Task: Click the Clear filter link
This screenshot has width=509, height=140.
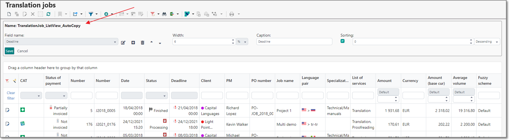Action: pyautogui.click(x=11, y=96)
